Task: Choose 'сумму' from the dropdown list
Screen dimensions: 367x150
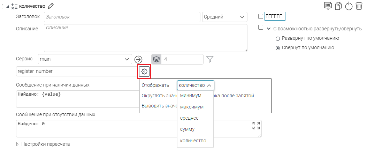Action: (x=188, y=129)
